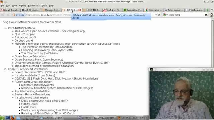Open the Tools menu
The height and width of the screenshot is (120, 214).
(44, 6)
